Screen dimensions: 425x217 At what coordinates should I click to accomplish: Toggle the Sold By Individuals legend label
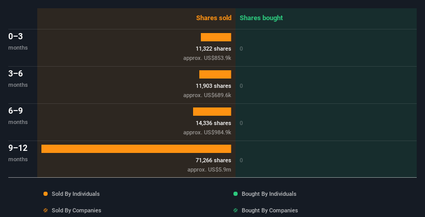point(76,194)
